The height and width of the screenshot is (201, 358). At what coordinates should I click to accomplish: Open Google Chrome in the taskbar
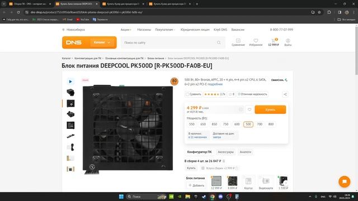[213, 197]
